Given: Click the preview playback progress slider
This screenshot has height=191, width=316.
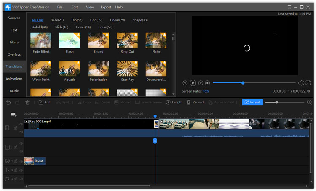Looking at the screenshot, I should pyautogui.click(x=254, y=83).
